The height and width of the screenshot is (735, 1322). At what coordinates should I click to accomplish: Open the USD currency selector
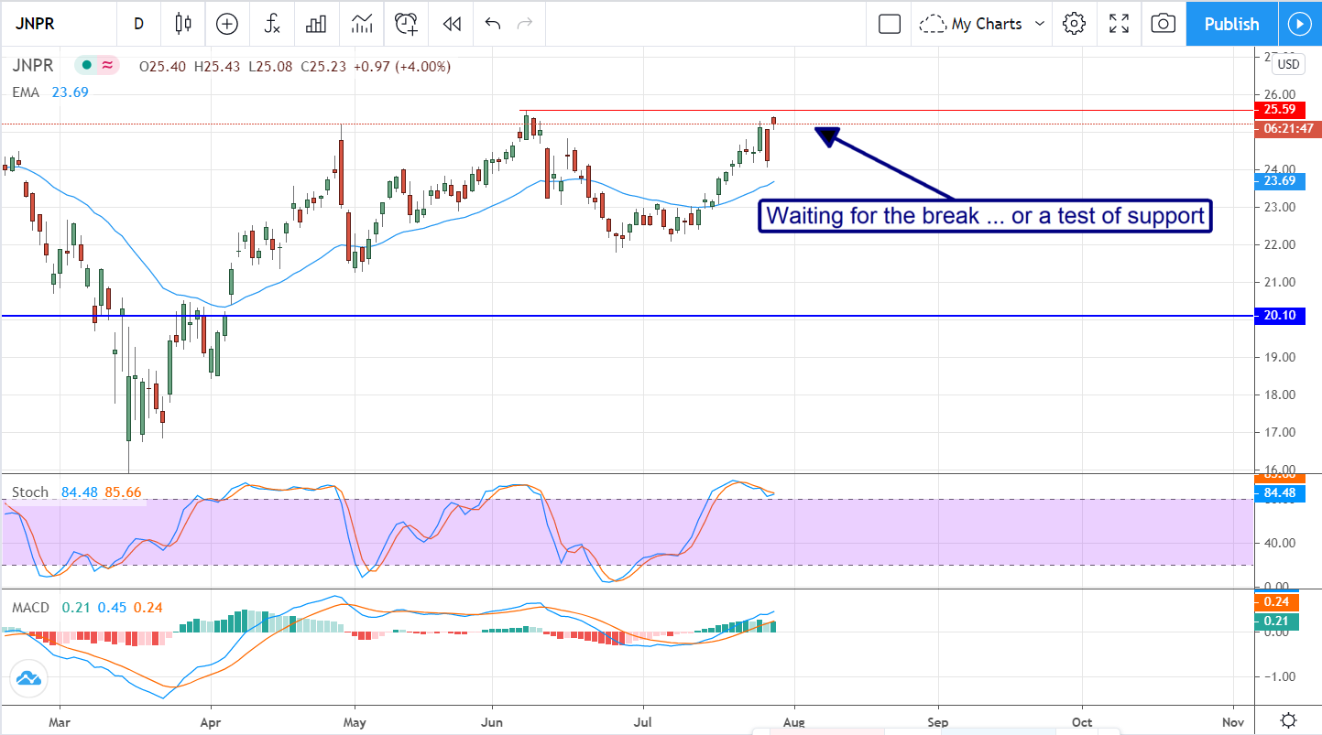[x=1288, y=64]
